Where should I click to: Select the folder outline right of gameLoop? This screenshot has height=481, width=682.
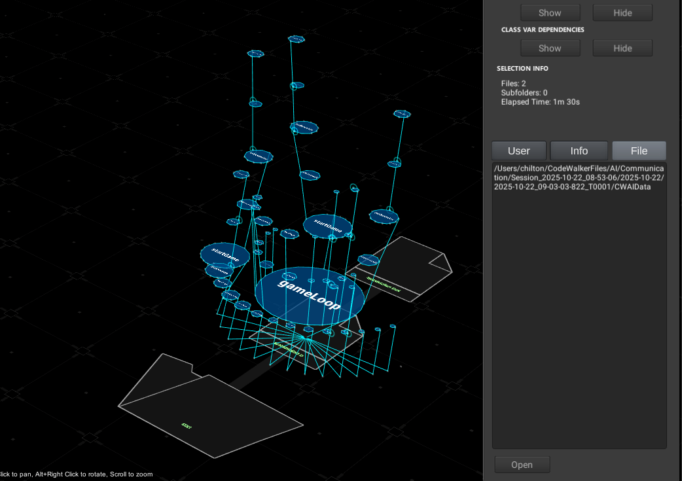pyautogui.click(x=411, y=265)
